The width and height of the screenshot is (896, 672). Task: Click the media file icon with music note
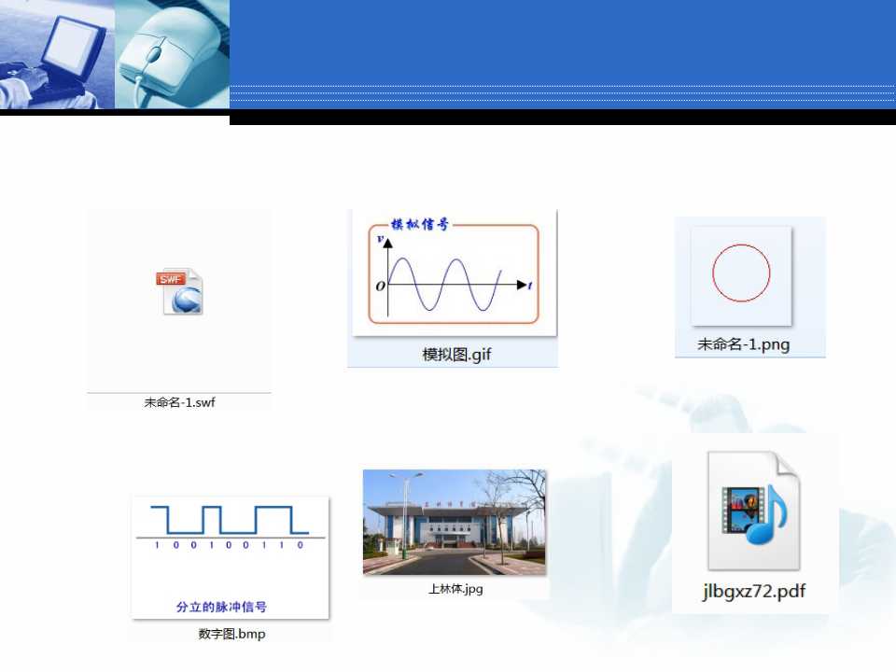point(754,511)
